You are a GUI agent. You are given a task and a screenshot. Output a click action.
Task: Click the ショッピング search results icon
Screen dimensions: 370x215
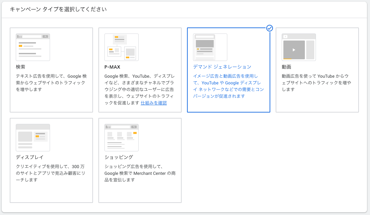tap(121, 137)
